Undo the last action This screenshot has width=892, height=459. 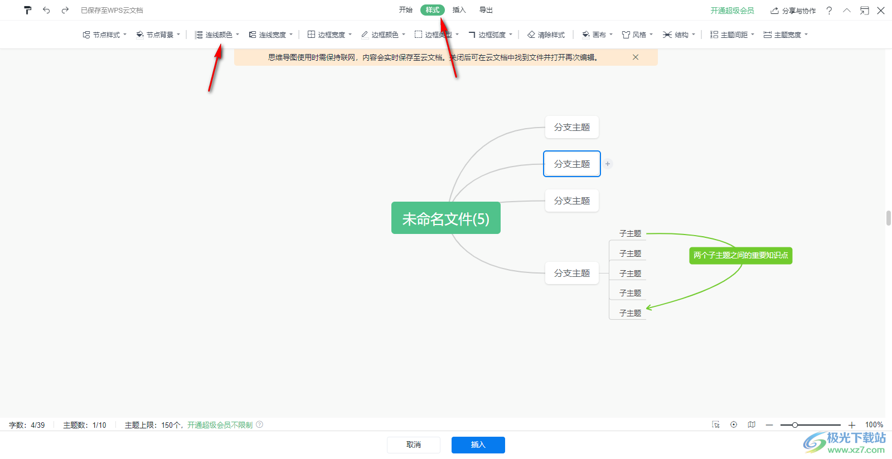point(46,10)
